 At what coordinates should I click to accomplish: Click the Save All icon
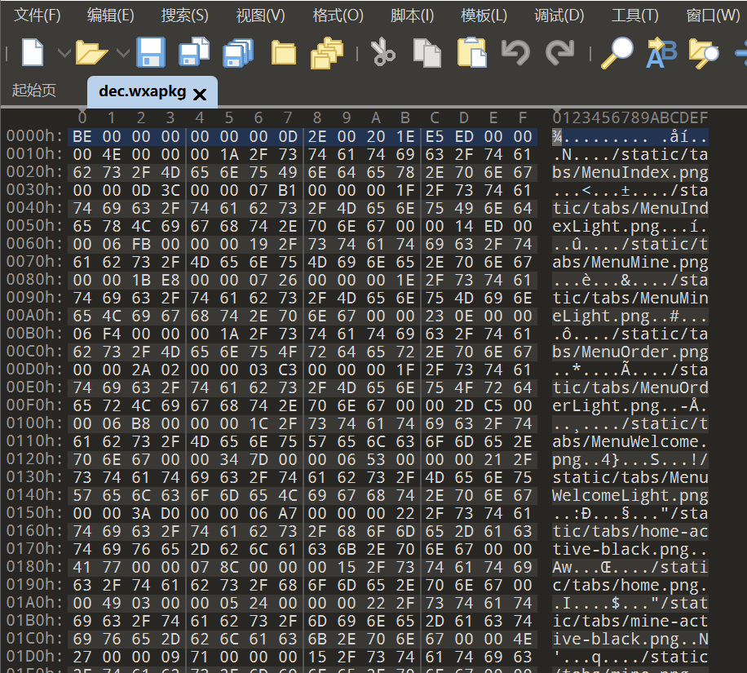click(x=238, y=53)
